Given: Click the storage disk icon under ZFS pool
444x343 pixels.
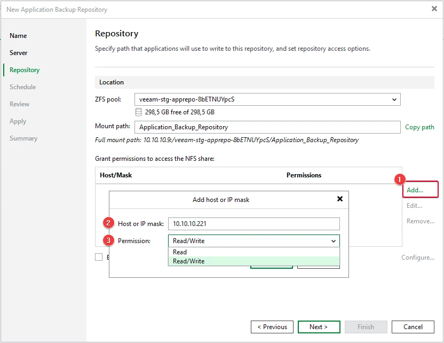Looking at the screenshot, I should (138, 112).
